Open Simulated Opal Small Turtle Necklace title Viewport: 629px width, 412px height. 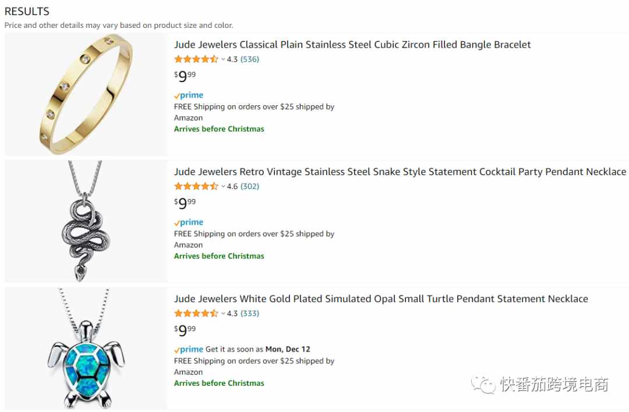click(381, 299)
